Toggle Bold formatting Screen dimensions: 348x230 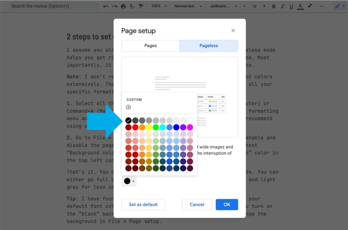point(274,6)
